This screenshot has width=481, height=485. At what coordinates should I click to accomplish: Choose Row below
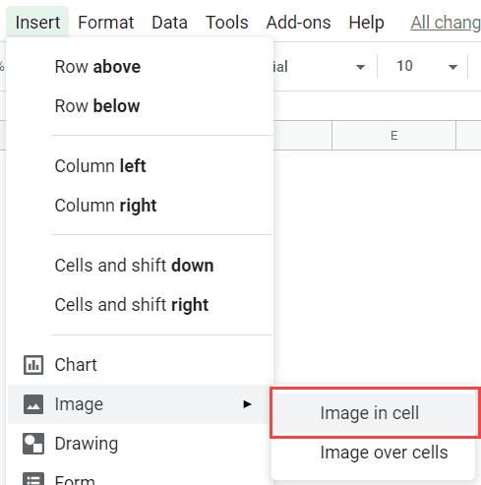[97, 106]
